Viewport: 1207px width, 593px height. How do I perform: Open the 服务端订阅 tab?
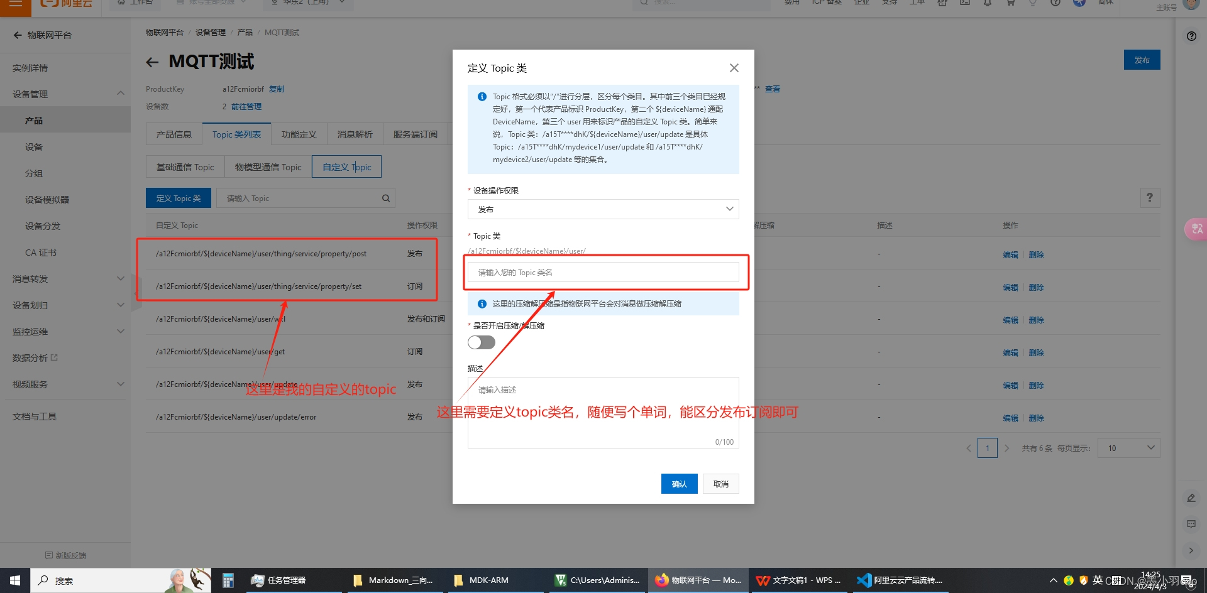[415, 134]
